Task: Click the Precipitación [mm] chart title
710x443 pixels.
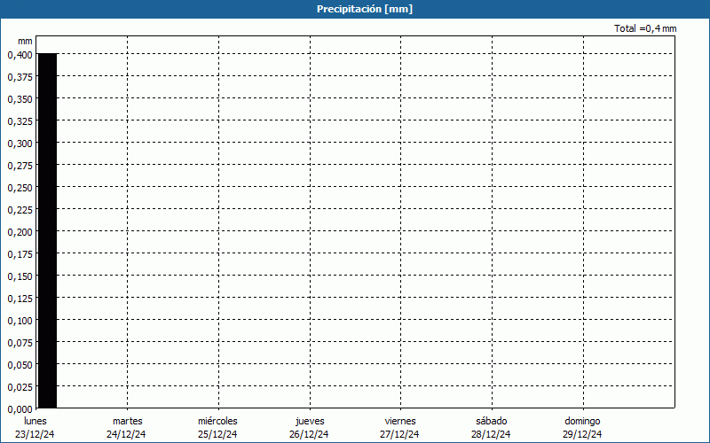Action: pyautogui.click(x=365, y=9)
